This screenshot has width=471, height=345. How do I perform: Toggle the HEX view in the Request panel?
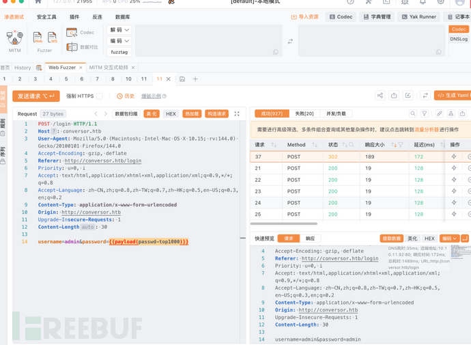click(x=171, y=114)
